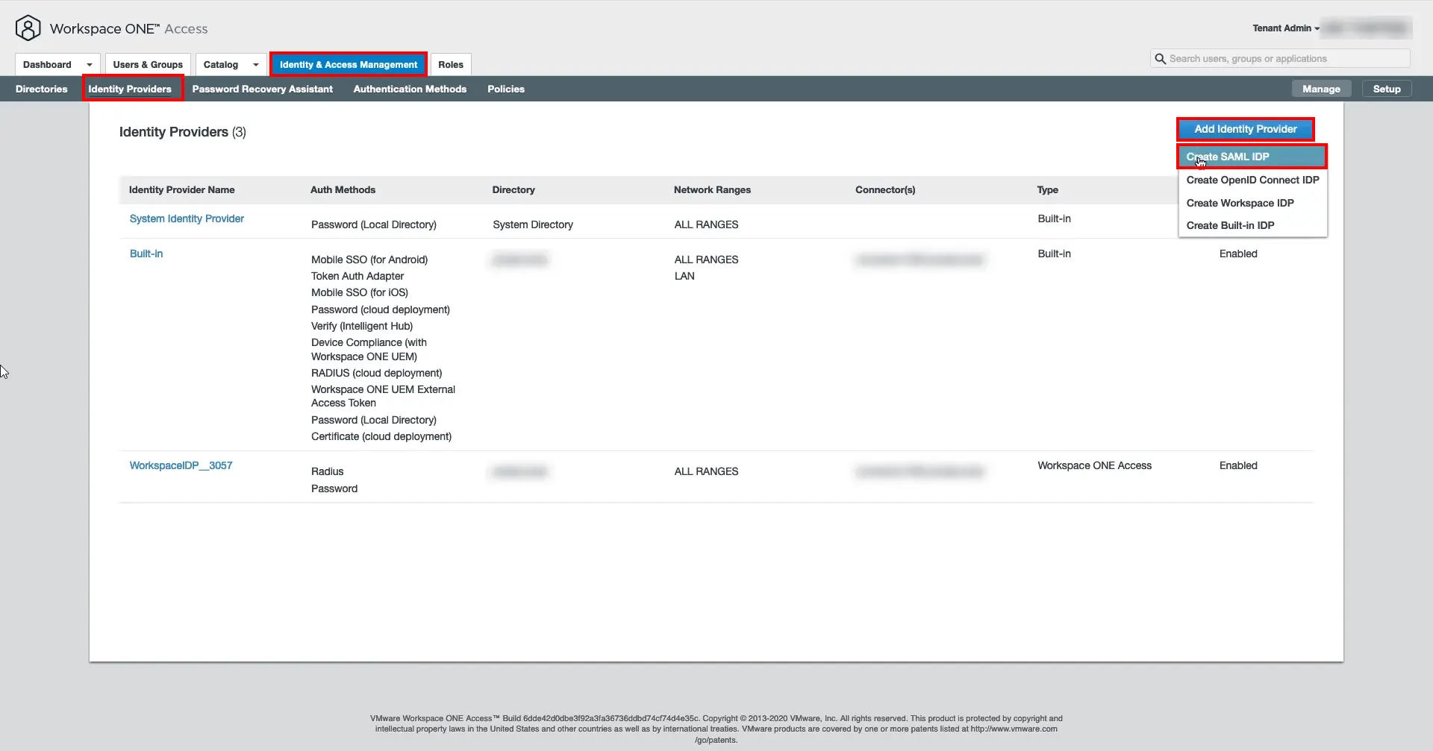
Task: Open the Roles tab
Action: (x=451, y=65)
